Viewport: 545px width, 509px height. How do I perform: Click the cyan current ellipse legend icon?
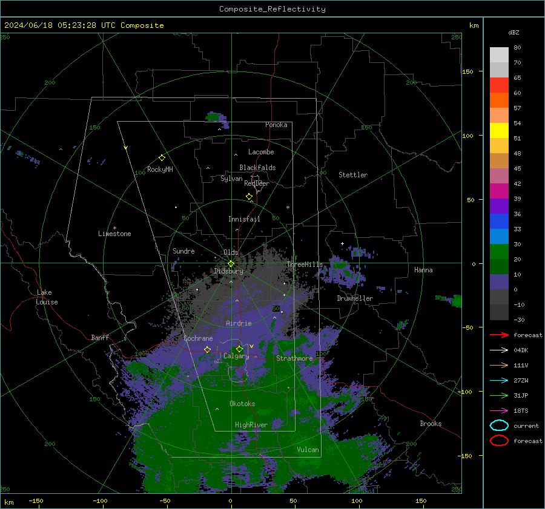(x=499, y=425)
